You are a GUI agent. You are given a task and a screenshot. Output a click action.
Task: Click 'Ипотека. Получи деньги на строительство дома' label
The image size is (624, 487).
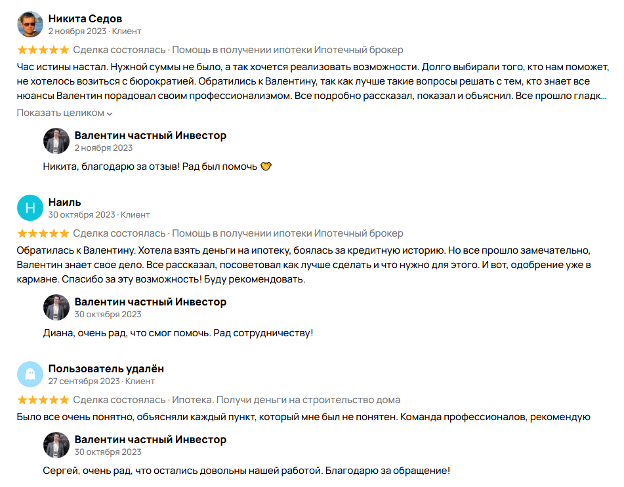tap(285, 400)
